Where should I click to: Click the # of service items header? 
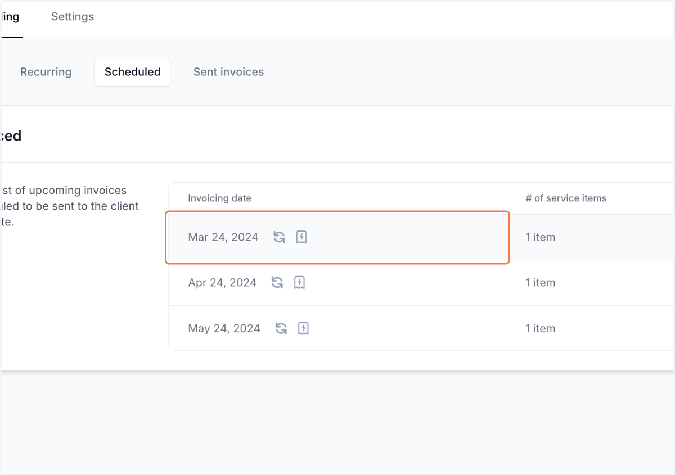(566, 198)
